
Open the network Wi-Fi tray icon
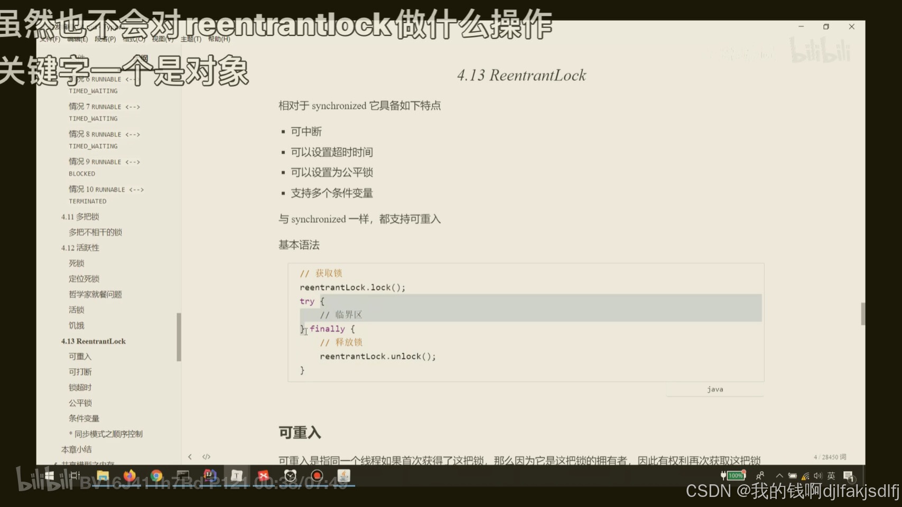coord(805,476)
